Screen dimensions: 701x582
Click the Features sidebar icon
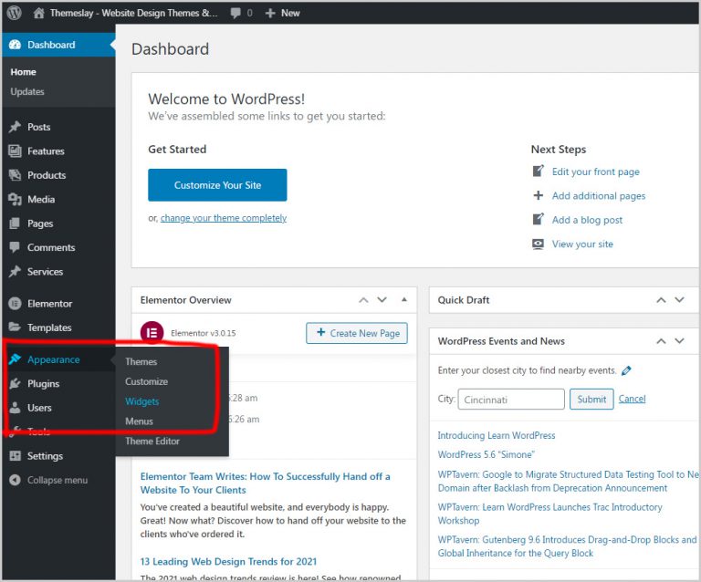(x=15, y=151)
